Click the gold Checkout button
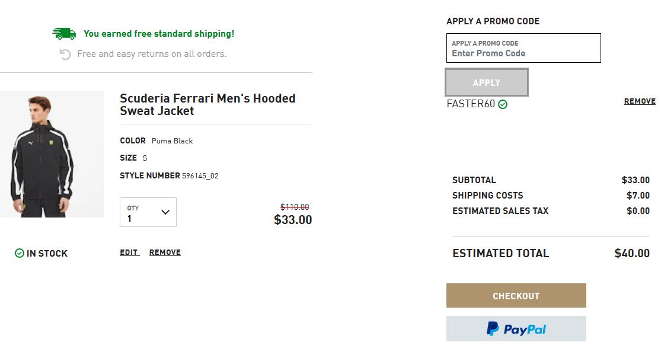Viewport: 661px width, 355px height. [x=516, y=296]
